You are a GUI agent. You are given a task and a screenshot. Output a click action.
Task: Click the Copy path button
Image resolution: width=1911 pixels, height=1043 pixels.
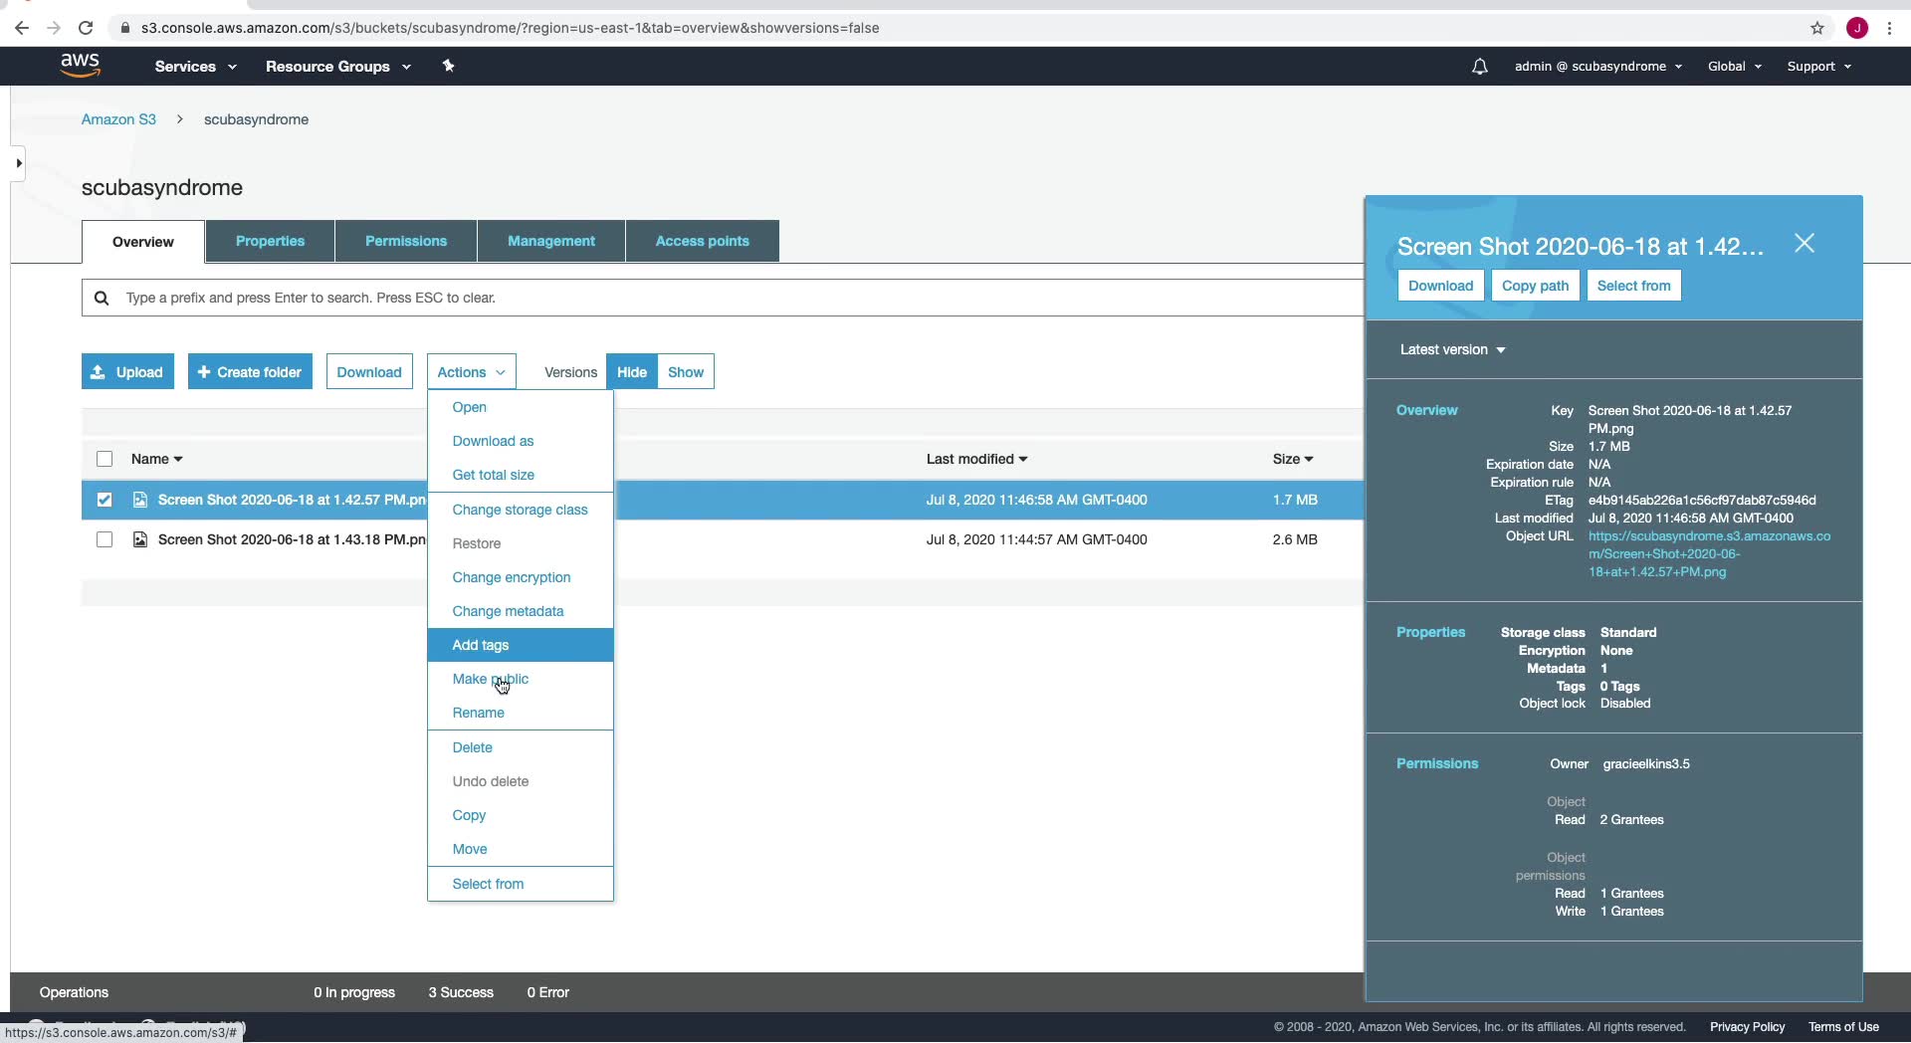pyautogui.click(x=1535, y=286)
